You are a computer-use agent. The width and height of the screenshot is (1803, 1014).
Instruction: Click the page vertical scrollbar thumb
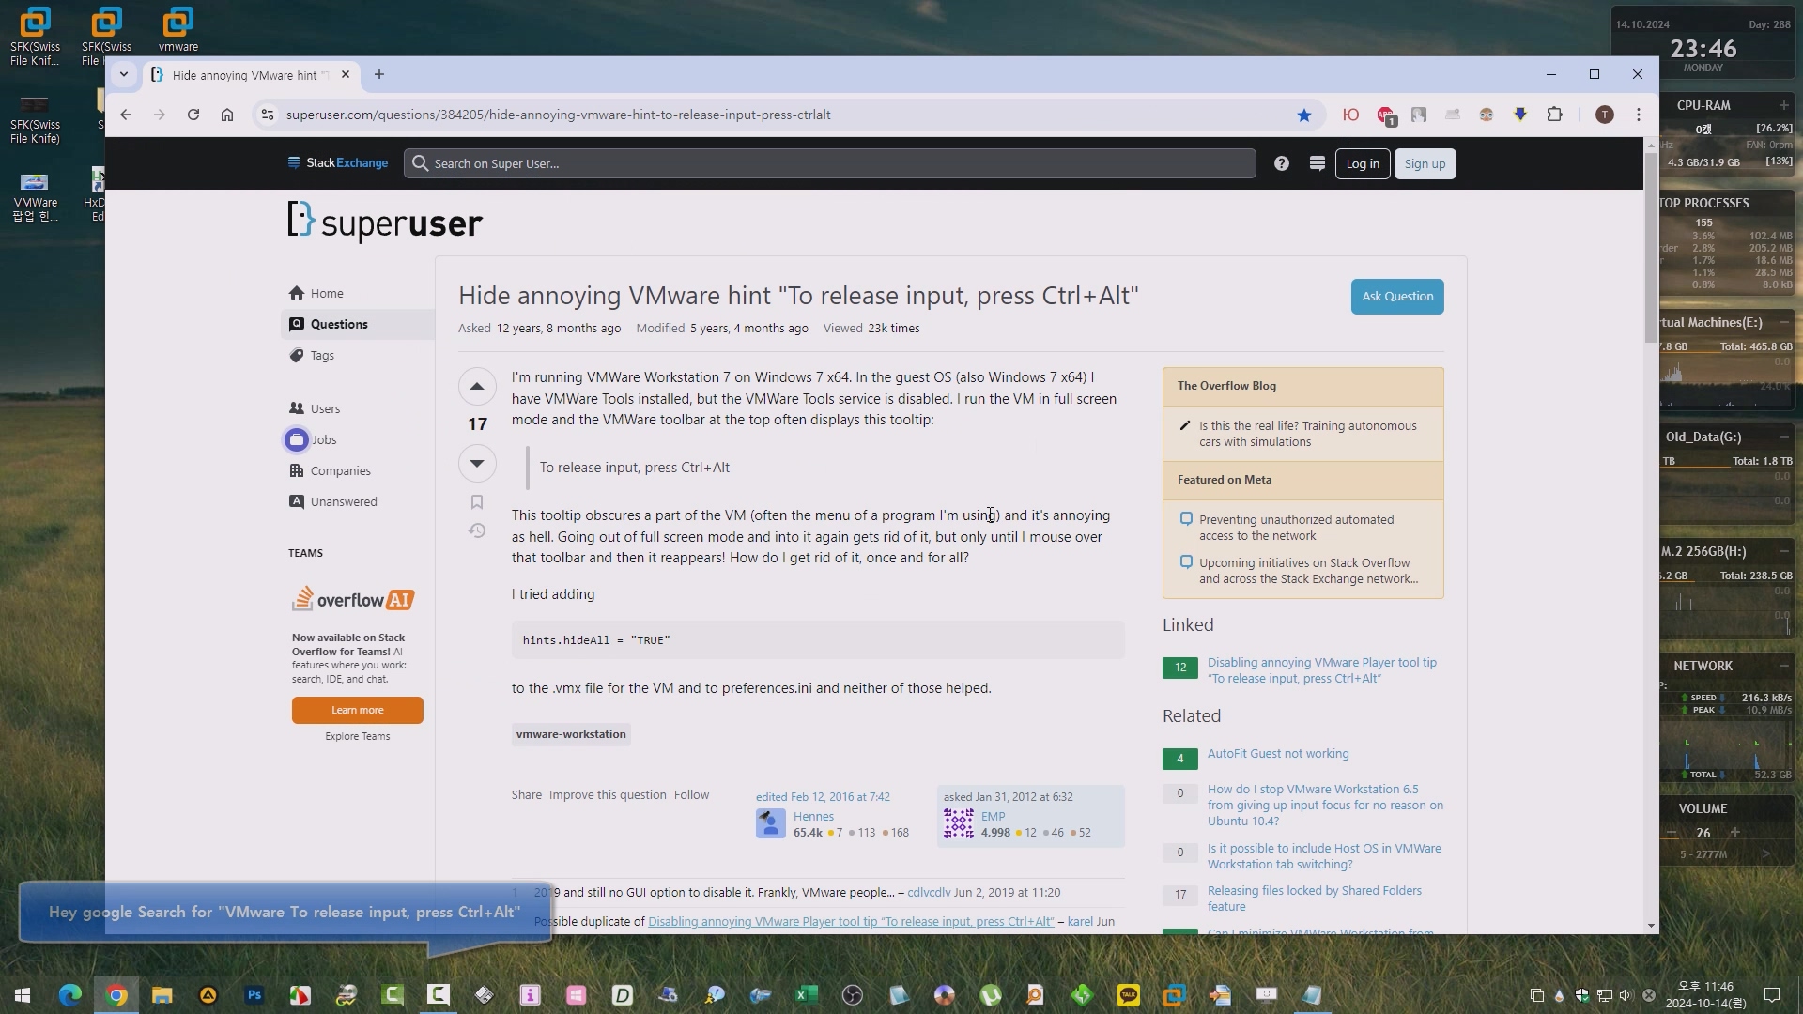pos(1651,246)
